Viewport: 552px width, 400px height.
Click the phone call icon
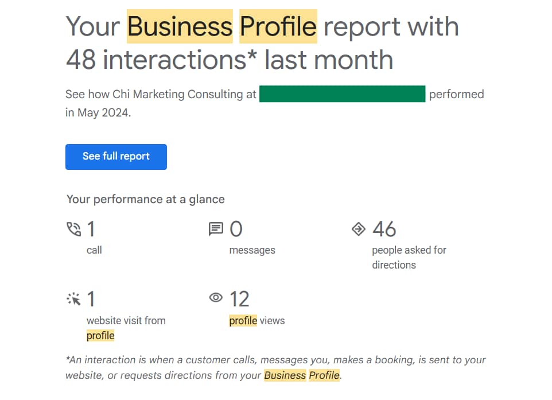(73, 229)
